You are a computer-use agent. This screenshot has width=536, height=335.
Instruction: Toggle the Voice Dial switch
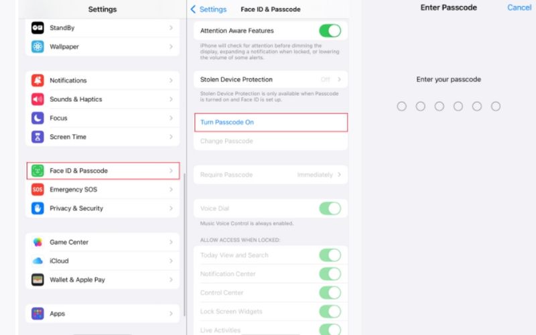pyautogui.click(x=330, y=208)
